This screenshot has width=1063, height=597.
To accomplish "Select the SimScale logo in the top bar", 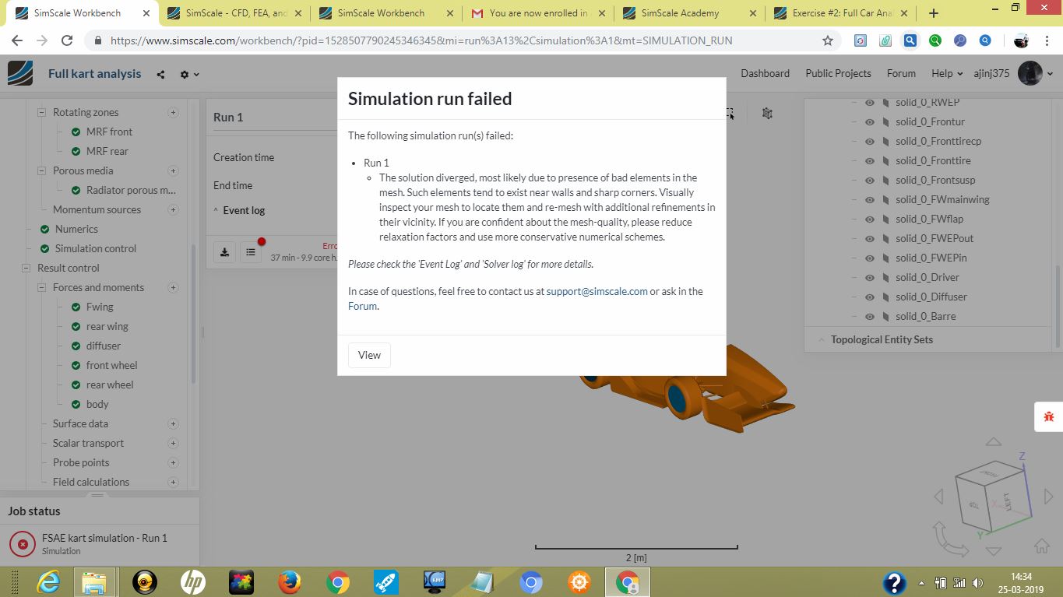I will click(x=20, y=73).
